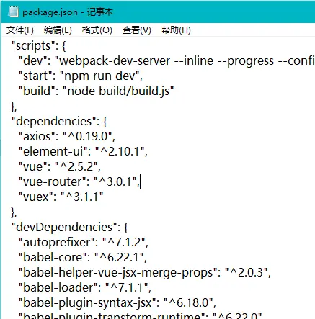This screenshot has height=319, width=315.
Task: Click the "start": "npm run dev" line
Action: [81, 76]
